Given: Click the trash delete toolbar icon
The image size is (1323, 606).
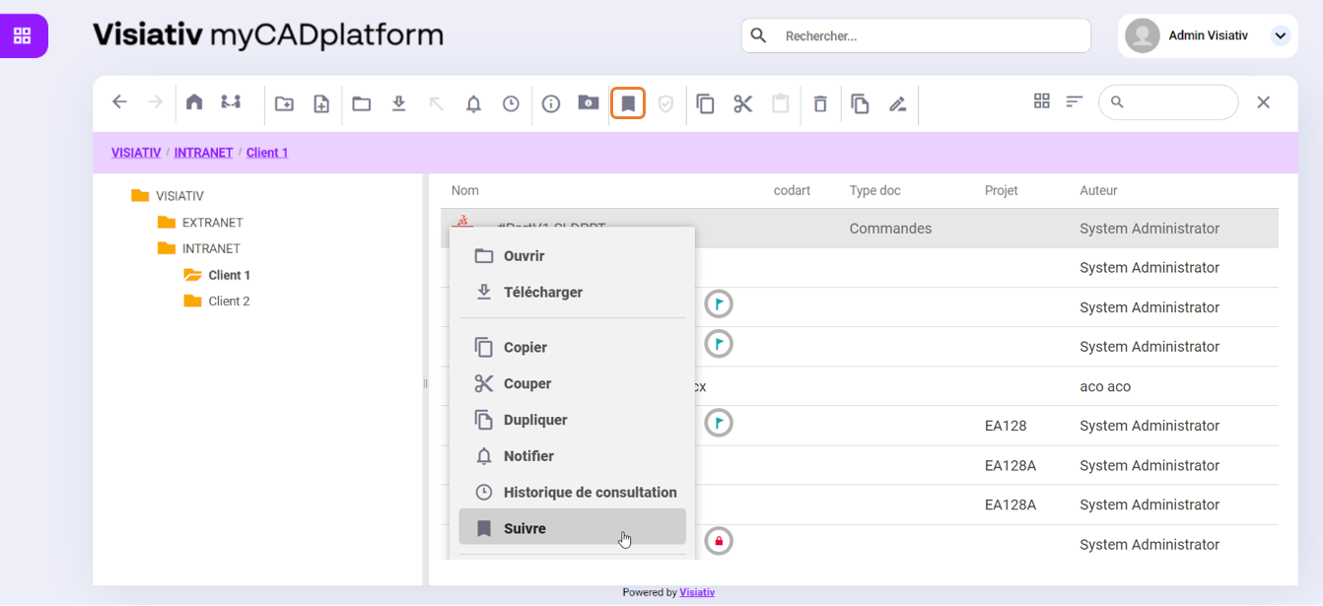Looking at the screenshot, I should click(x=820, y=103).
